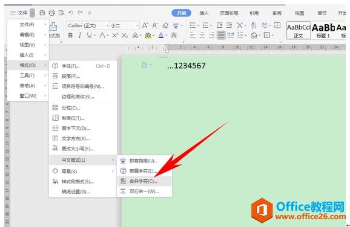Switch to the 插入 ribbon tab
The height and width of the screenshot is (227, 350).
point(204,13)
